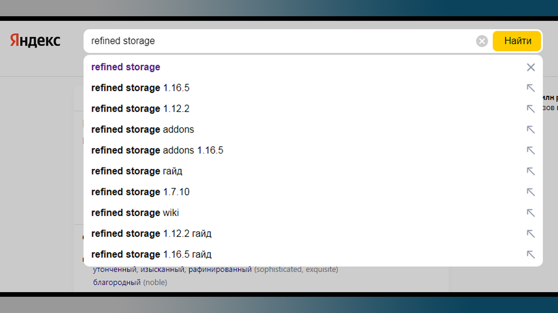Choose the 'refined storage 1.16.5' suggestion
Viewport: 558px width, 313px height.
click(x=140, y=88)
